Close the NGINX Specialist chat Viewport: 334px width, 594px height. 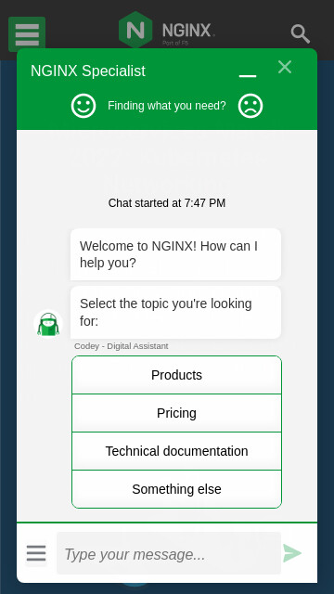285,67
